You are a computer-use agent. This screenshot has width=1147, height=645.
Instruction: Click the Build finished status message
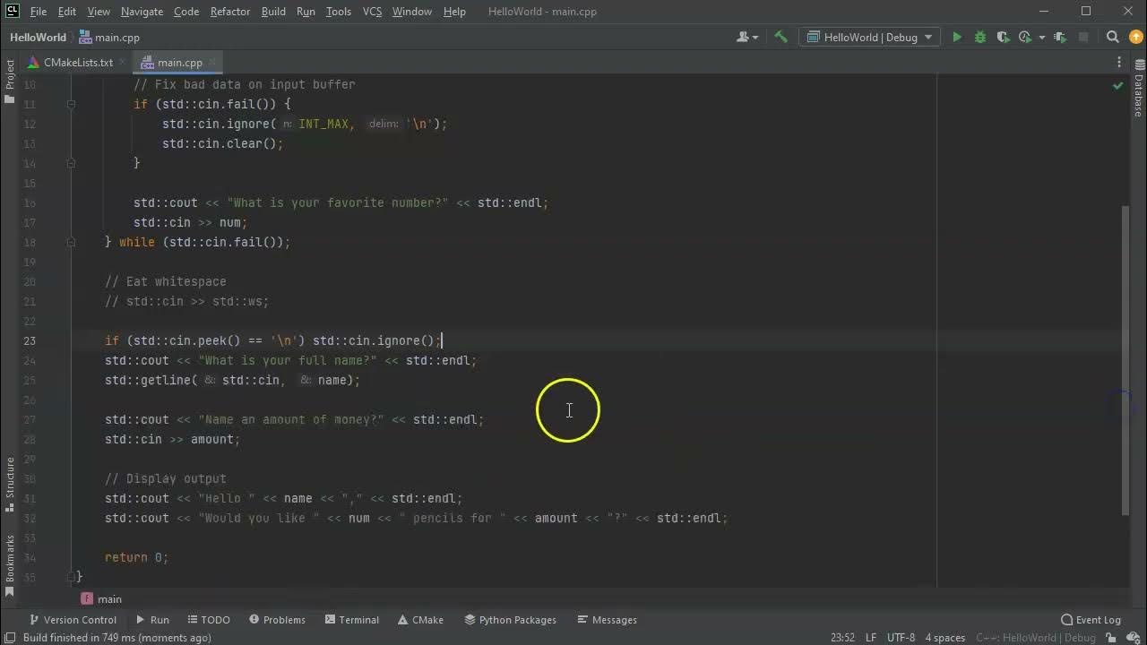tap(116, 638)
